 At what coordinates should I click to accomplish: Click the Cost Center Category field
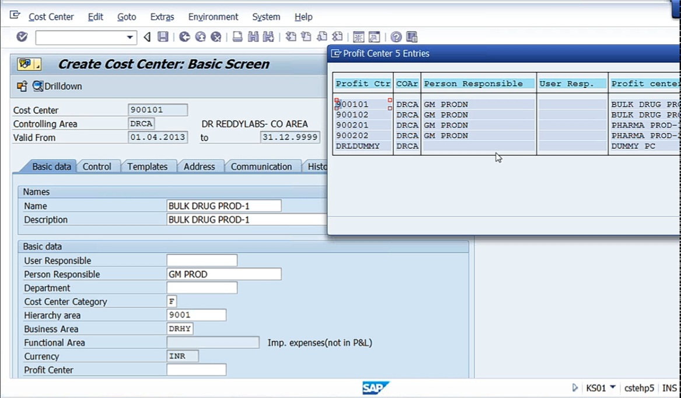tap(172, 301)
